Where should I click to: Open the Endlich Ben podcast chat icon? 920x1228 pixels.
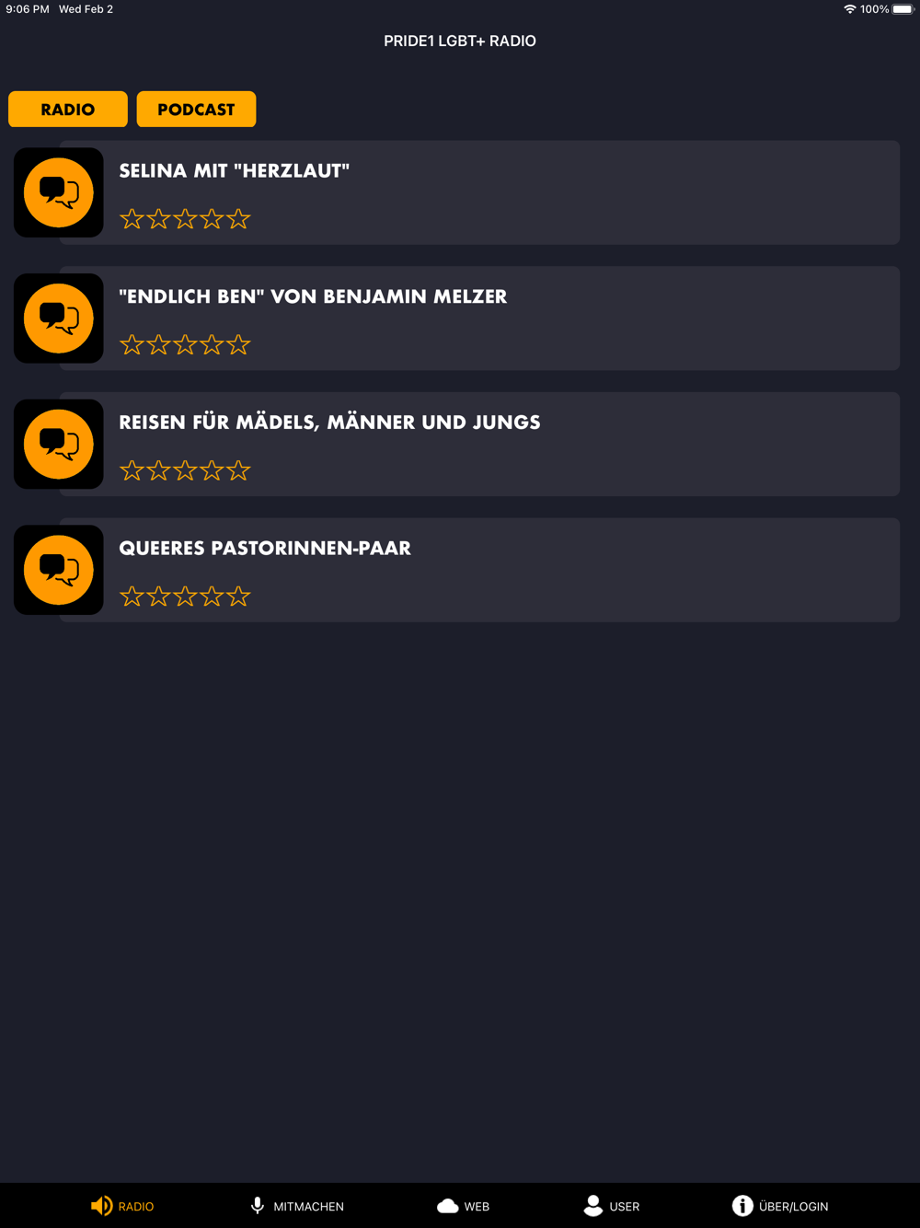pyautogui.click(x=59, y=319)
